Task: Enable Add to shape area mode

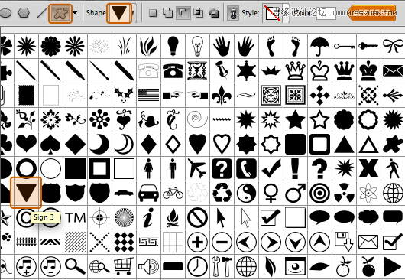Action: [x=168, y=13]
